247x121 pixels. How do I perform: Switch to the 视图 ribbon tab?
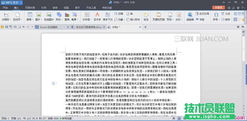(66, 8)
